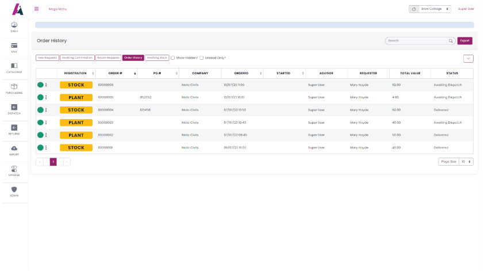Click the app logo at top left
Image resolution: width=484 pixels, height=271 pixels.
click(18, 9)
